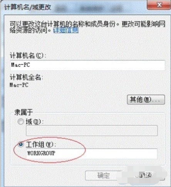Click the letter W mnemonic in 工作组 label
The height and width of the screenshot is (187, 171).
(49, 145)
